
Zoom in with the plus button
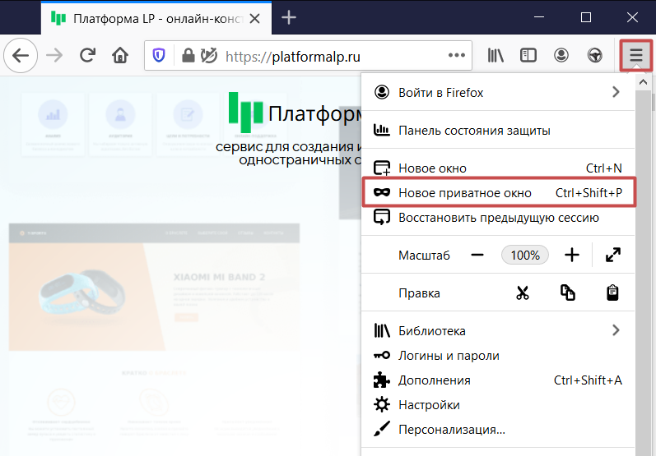(572, 255)
